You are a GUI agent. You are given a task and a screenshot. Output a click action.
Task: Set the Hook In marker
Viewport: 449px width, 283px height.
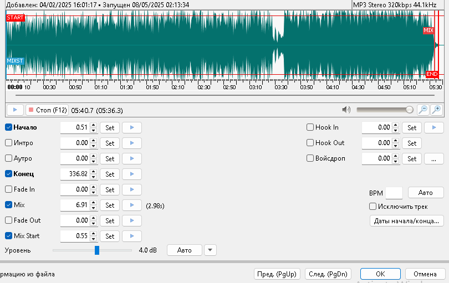[x=412, y=127]
